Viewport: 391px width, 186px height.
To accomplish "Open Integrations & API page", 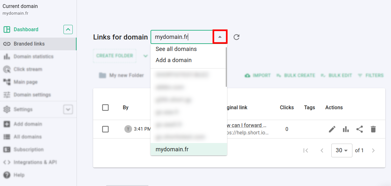I will pyautogui.click(x=35, y=162).
